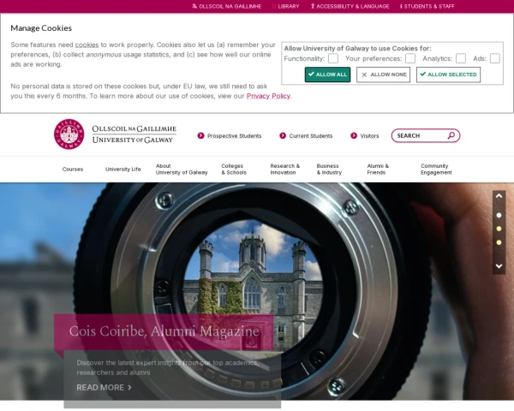Image resolution: width=514 pixels, height=411 pixels.
Task: Click the search magnifier icon
Action: [451, 135]
